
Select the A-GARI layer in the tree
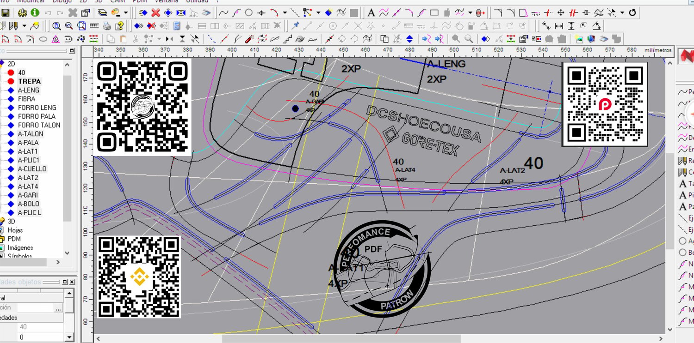pyautogui.click(x=28, y=195)
